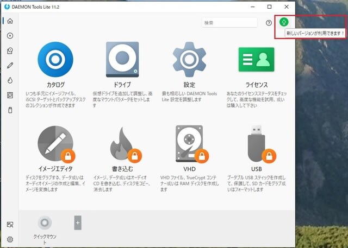Open the カタログ blue disc tile
Image resolution: width=348 pixels, height=248 pixels.
pyautogui.click(x=55, y=59)
